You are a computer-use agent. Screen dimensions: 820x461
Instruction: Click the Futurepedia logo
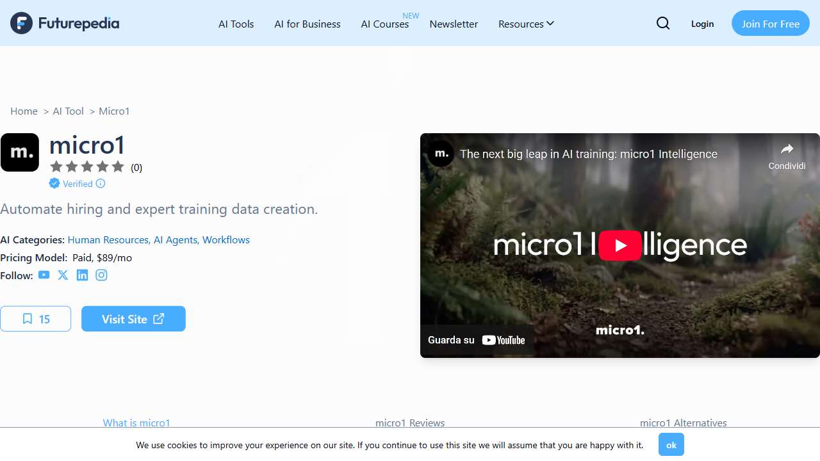pyautogui.click(x=65, y=24)
